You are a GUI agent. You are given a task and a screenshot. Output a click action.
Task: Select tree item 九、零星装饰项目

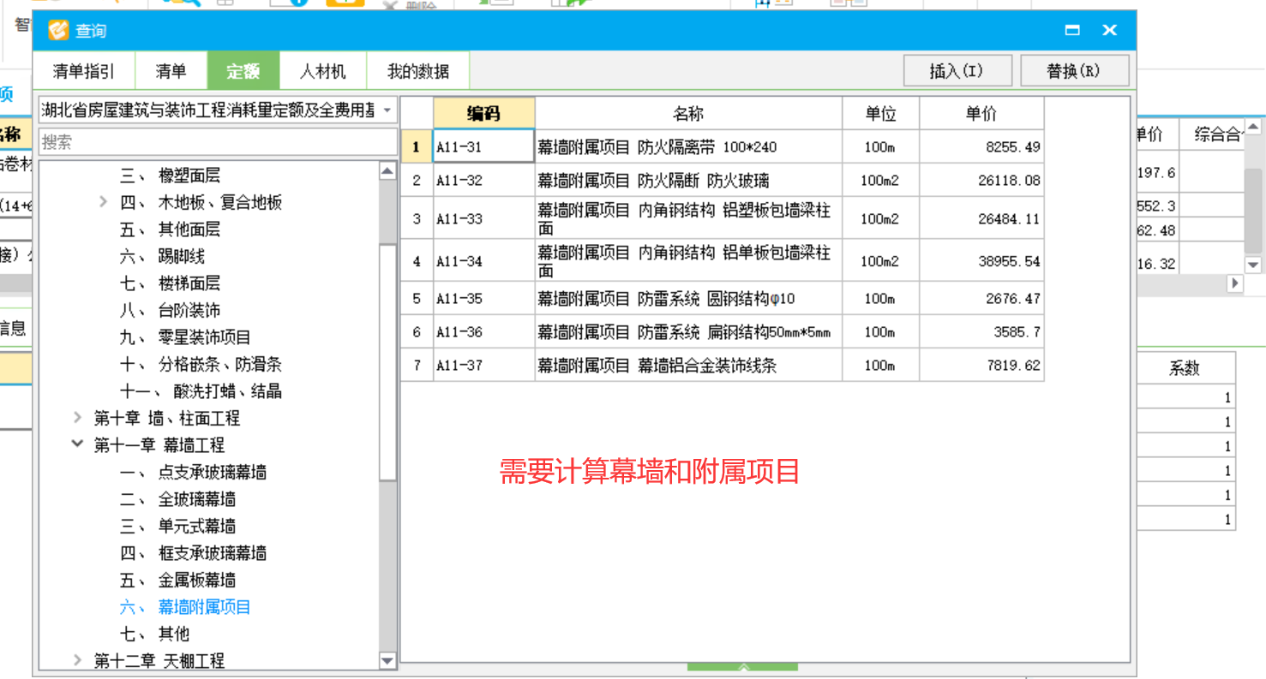185,337
